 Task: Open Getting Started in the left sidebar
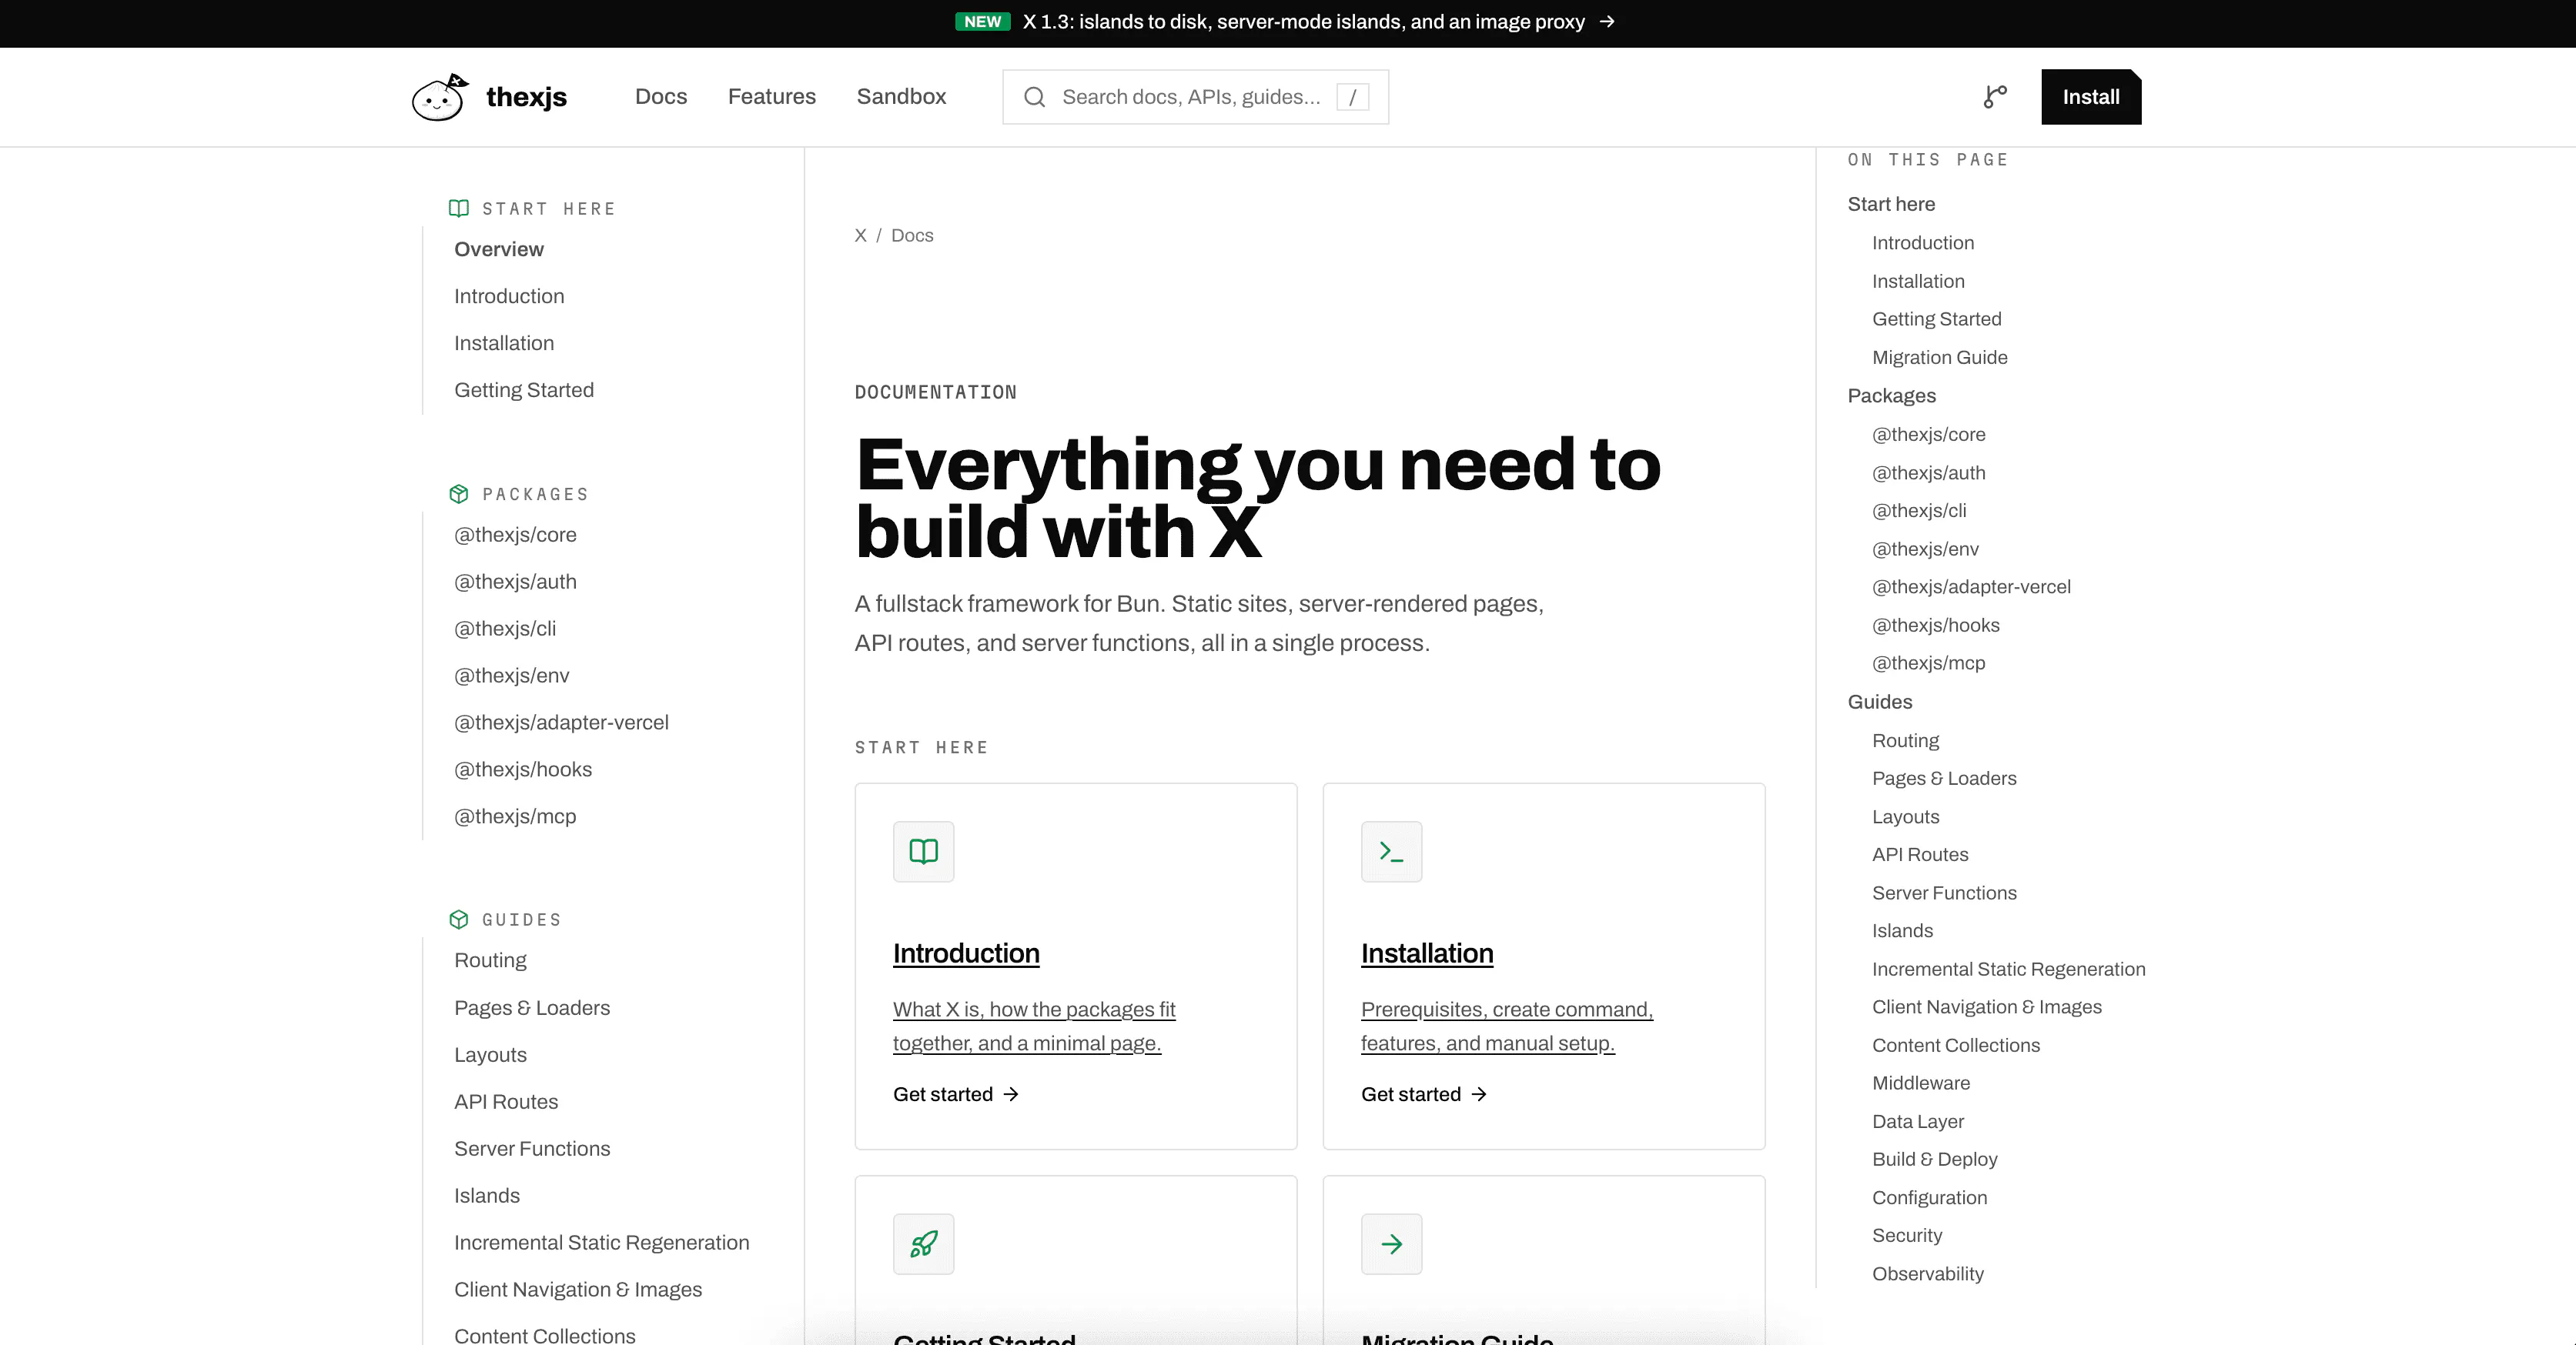[x=524, y=391]
